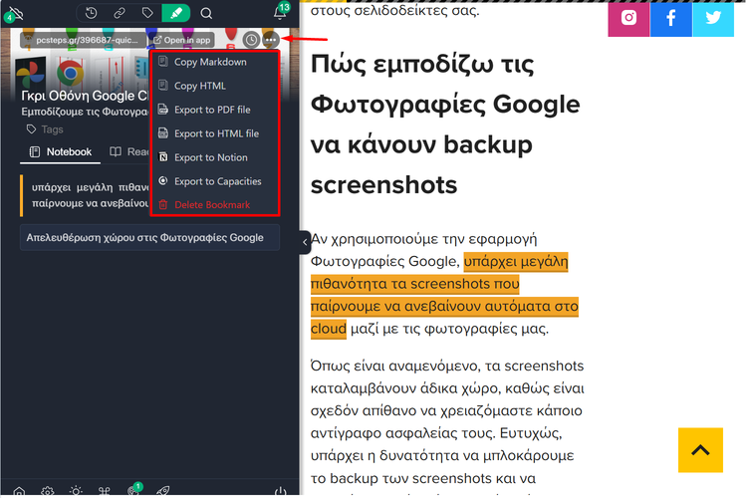Click the highlighted text υπάρχει μεγάλη πιθανότητα
This screenshot has width=747, height=498.
coord(443,295)
